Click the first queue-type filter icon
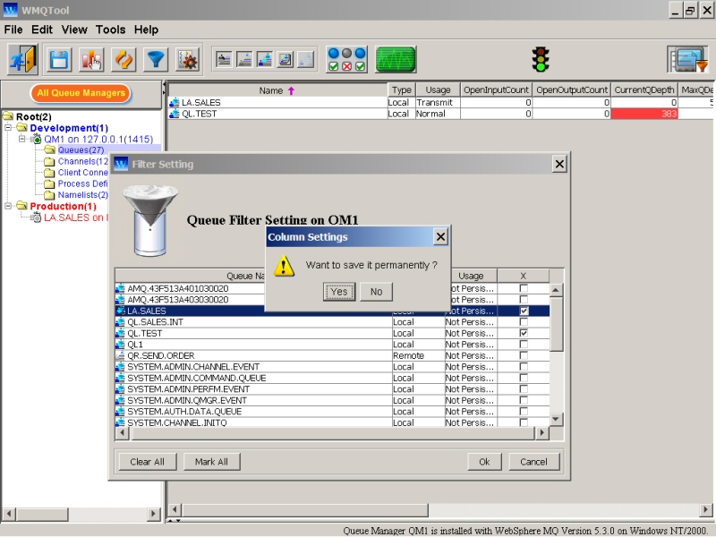The width and height of the screenshot is (716, 537). pyautogui.click(x=224, y=60)
